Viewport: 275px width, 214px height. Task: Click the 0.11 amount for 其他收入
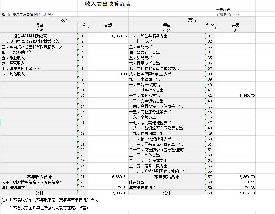tap(123, 74)
